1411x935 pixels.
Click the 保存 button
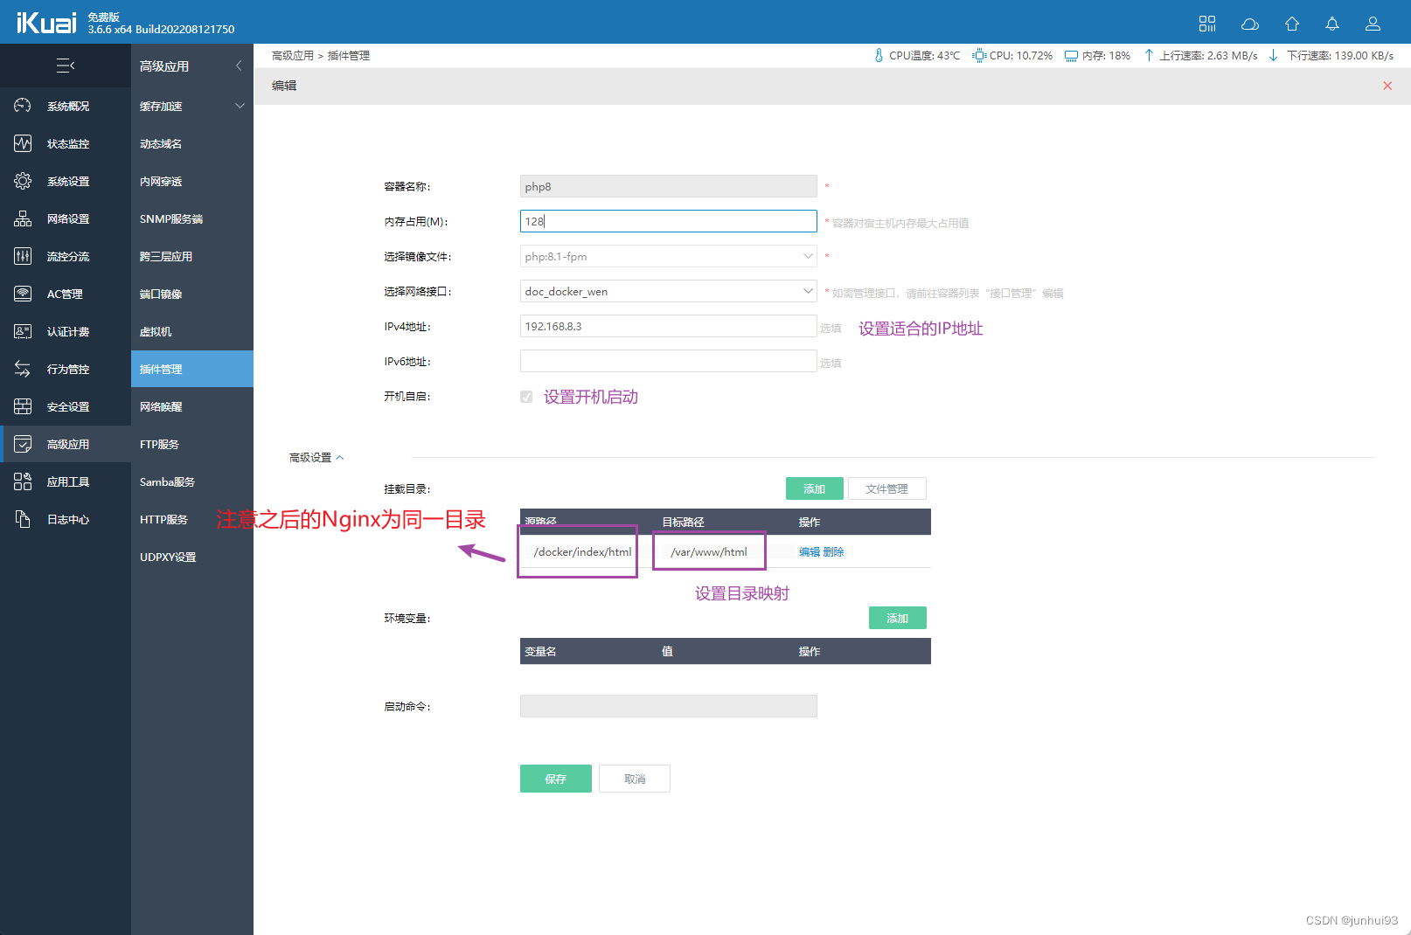click(x=556, y=779)
